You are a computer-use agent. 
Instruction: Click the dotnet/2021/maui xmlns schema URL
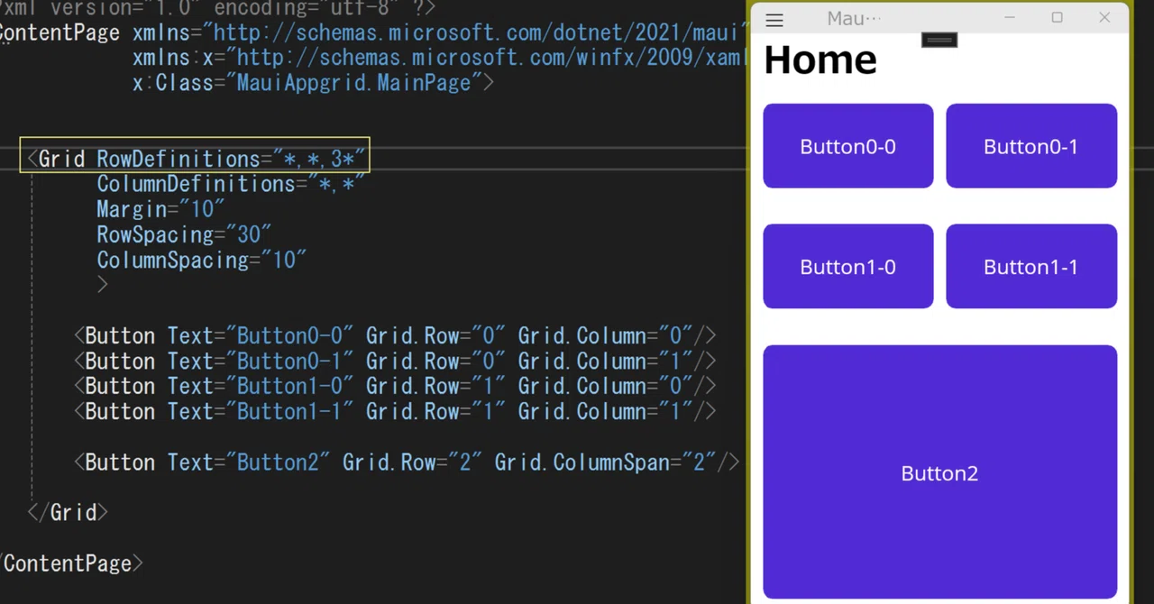click(476, 33)
